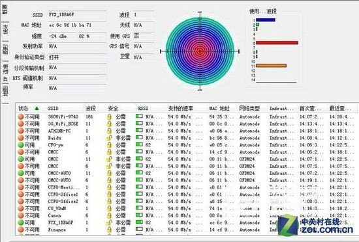Click the red unavailable icon for 360WiFi-9740
Image resolution: width=359 pixels, height=242 pixels.
click(x=21, y=116)
